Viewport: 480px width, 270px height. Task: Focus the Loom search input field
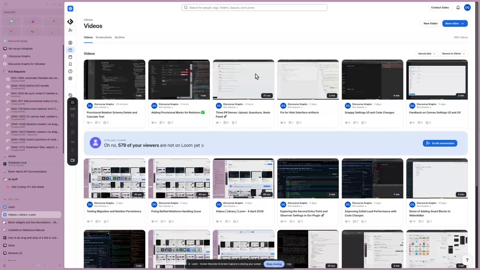point(254,7)
